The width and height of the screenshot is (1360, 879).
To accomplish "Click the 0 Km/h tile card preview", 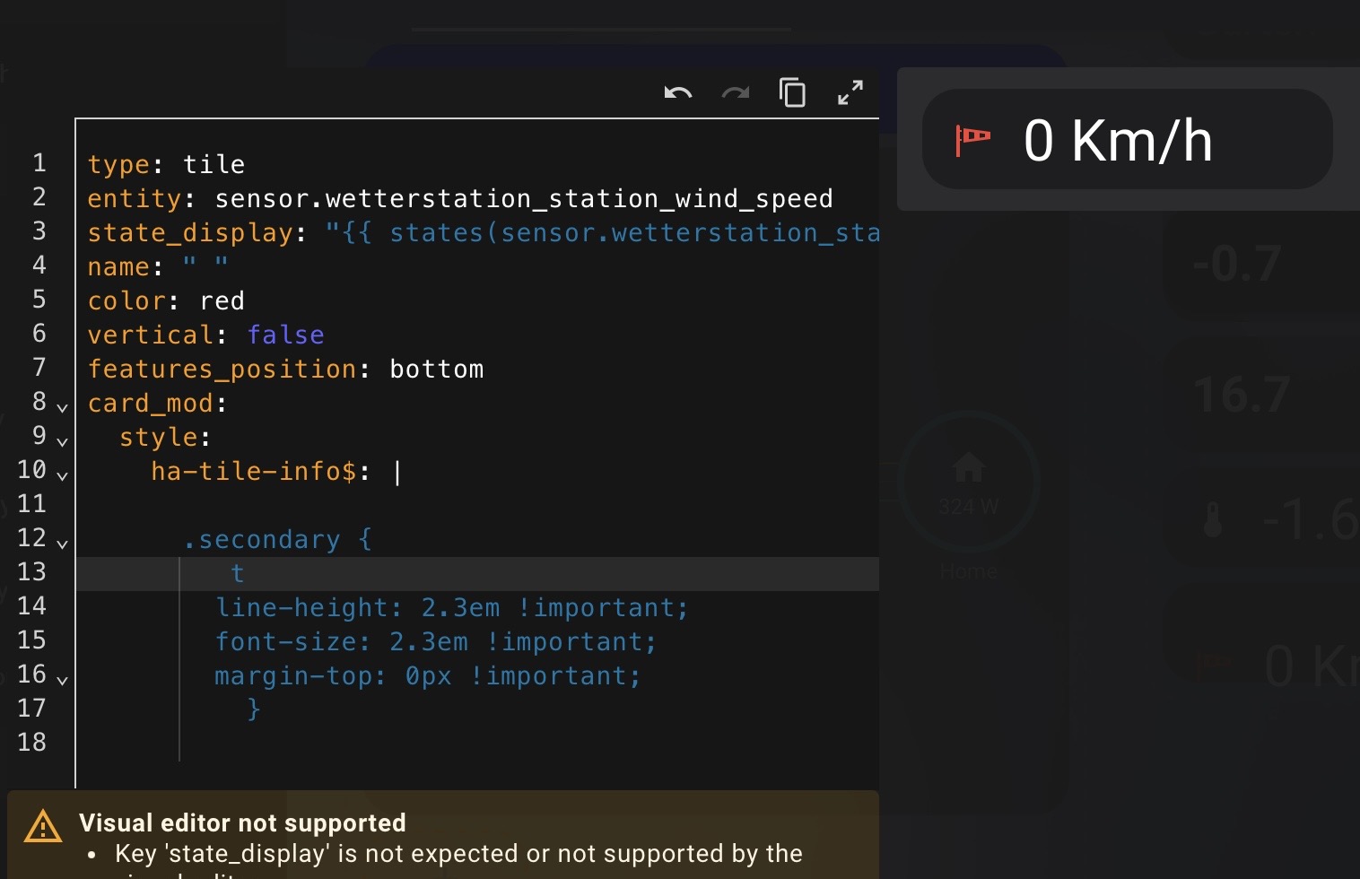I will point(1127,140).
